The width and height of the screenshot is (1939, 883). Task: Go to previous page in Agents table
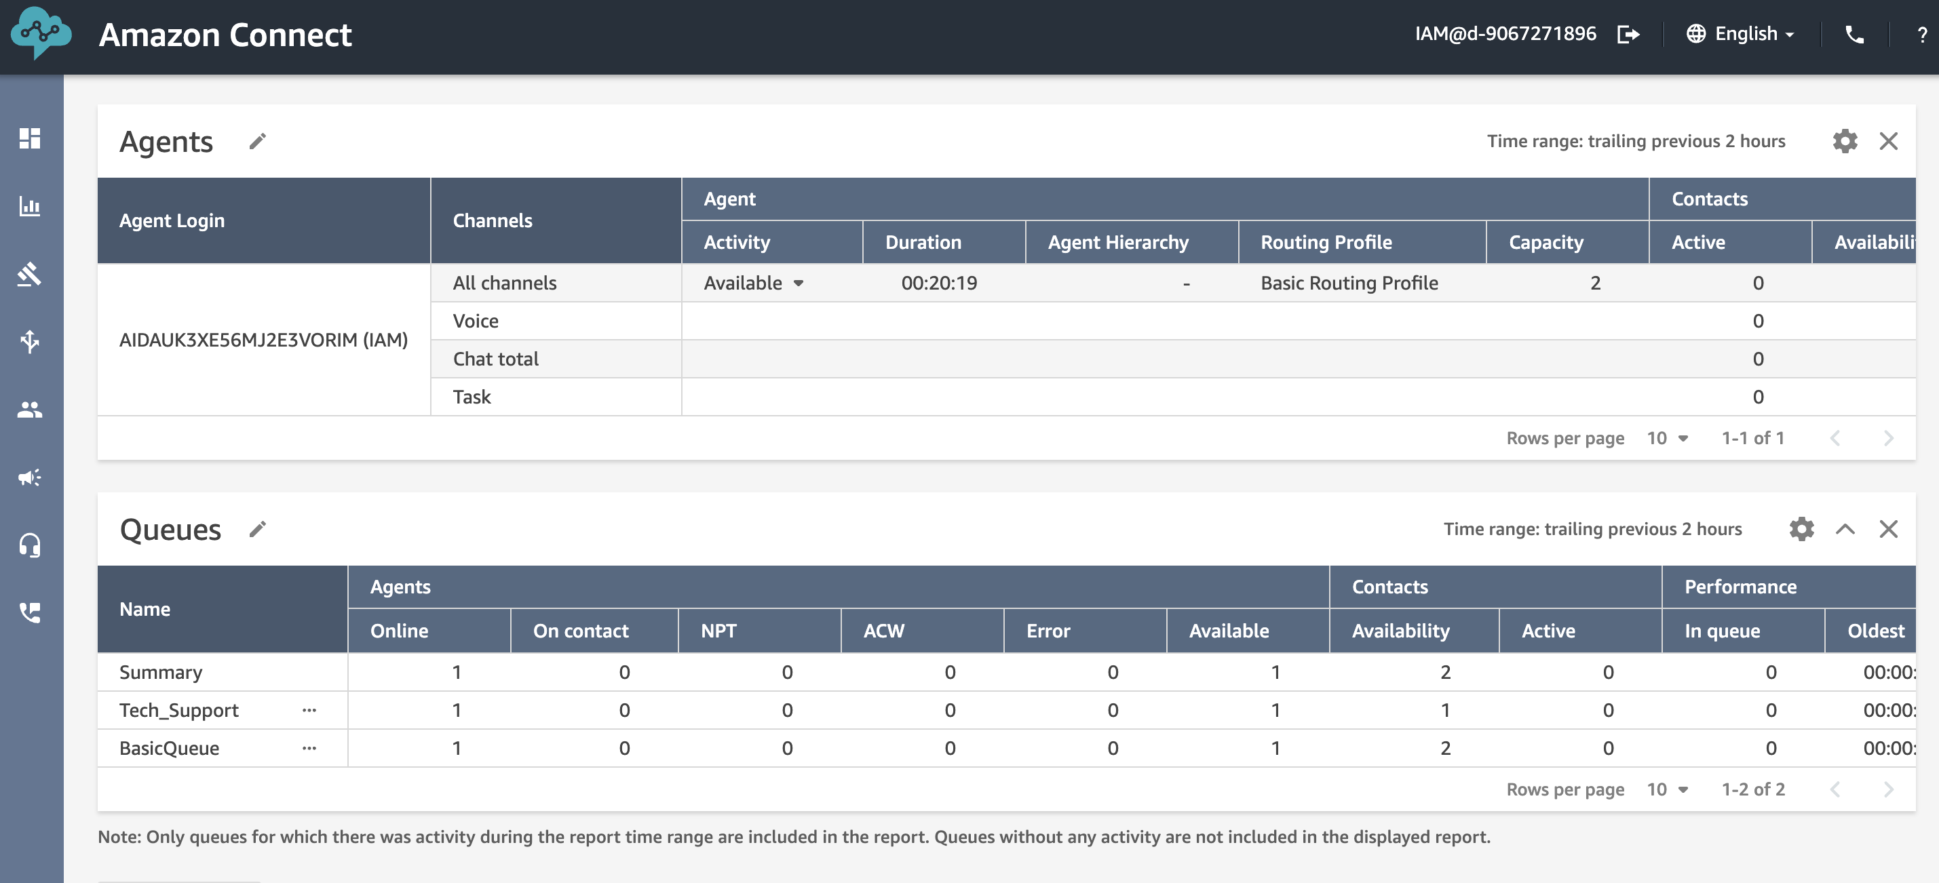[x=1835, y=437]
